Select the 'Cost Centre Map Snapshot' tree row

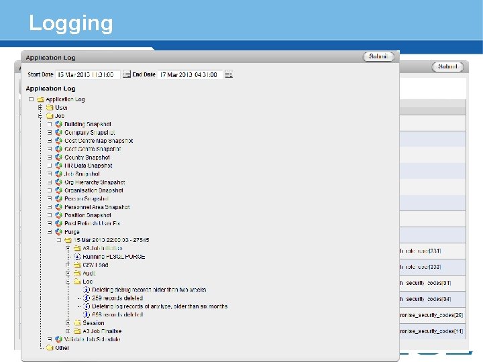coord(99,141)
